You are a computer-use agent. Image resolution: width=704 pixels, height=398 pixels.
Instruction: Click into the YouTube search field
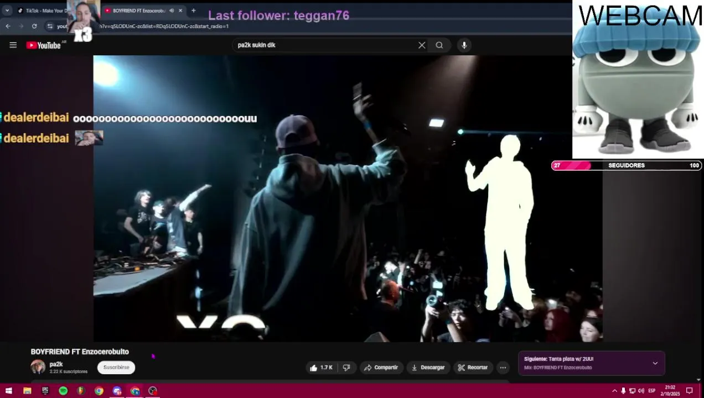coord(327,45)
